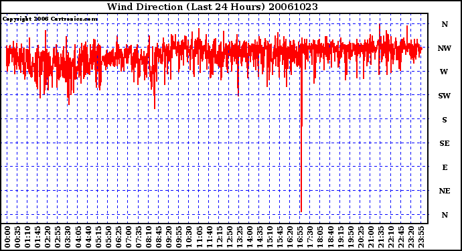The width and height of the screenshot is (462, 251).
Task: Click the '23:20' time axis label
Action: tap(411, 237)
